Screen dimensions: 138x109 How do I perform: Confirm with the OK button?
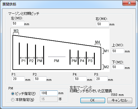93,100
